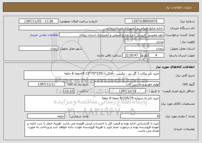
Task: Click the delivery city field زنجان
Action: coord(39,48)
